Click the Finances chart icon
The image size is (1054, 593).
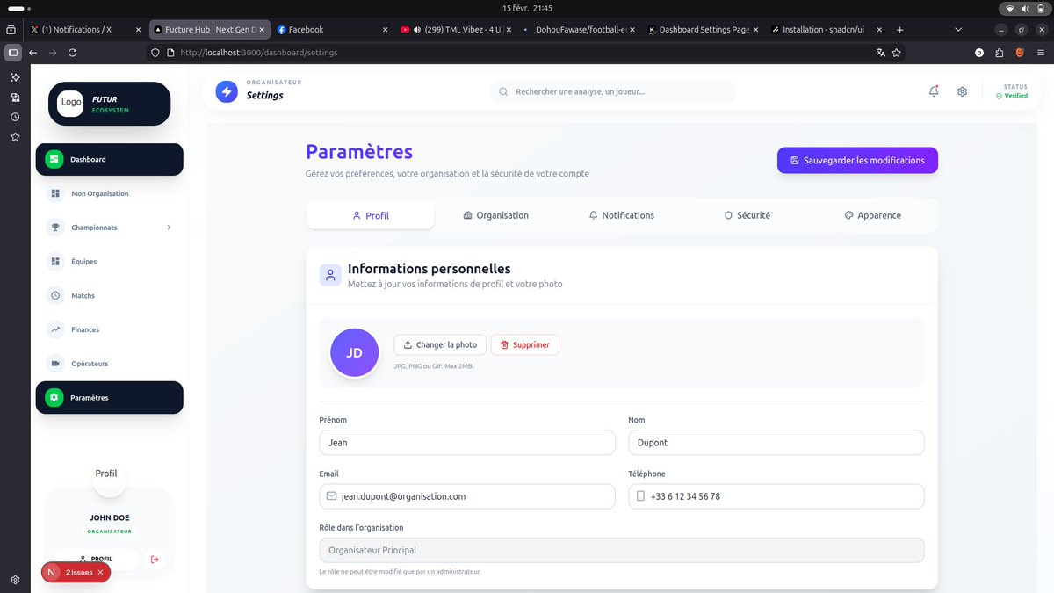tap(55, 329)
